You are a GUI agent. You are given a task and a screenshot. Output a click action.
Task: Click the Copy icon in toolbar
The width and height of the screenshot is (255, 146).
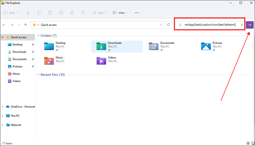coord(39,12)
